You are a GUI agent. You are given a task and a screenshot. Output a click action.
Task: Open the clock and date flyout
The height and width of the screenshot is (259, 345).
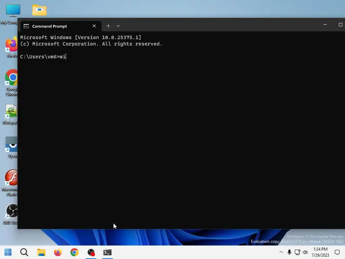point(320,252)
